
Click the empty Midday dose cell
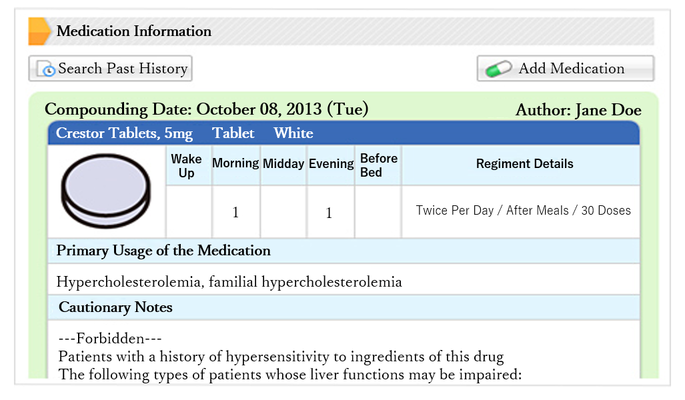[x=283, y=212]
